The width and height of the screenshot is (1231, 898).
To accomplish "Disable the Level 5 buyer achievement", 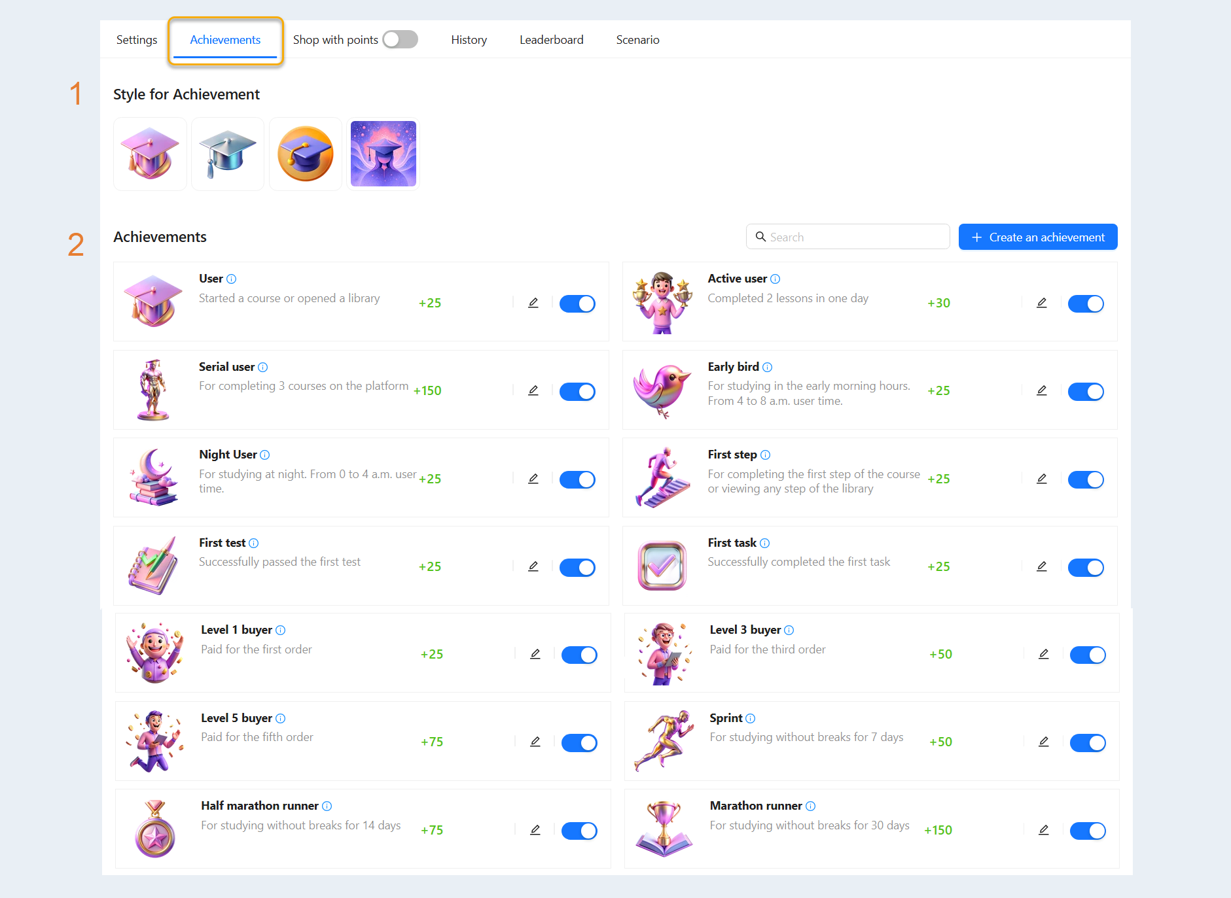I will coord(579,743).
